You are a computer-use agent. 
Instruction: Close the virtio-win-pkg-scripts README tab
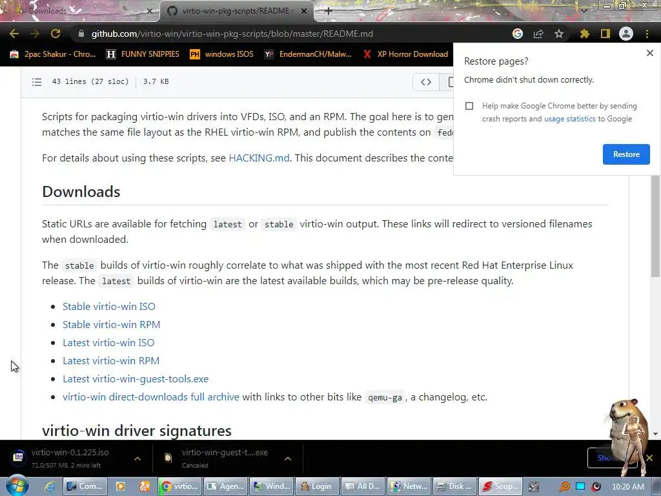click(304, 11)
